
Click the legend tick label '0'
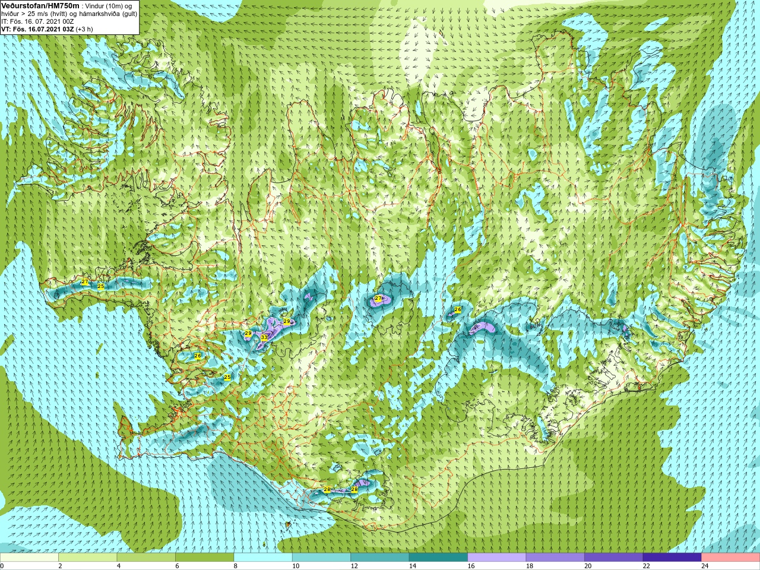pyautogui.click(x=2, y=566)
